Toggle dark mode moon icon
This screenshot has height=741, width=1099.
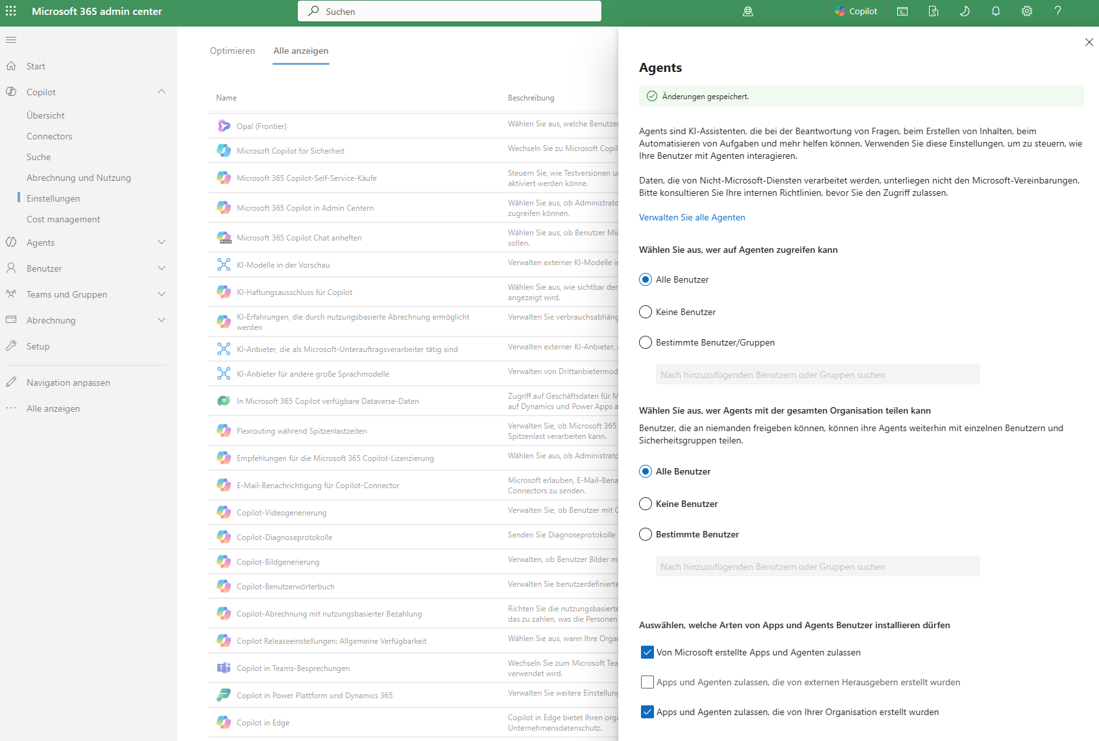[x=965, y=11]
